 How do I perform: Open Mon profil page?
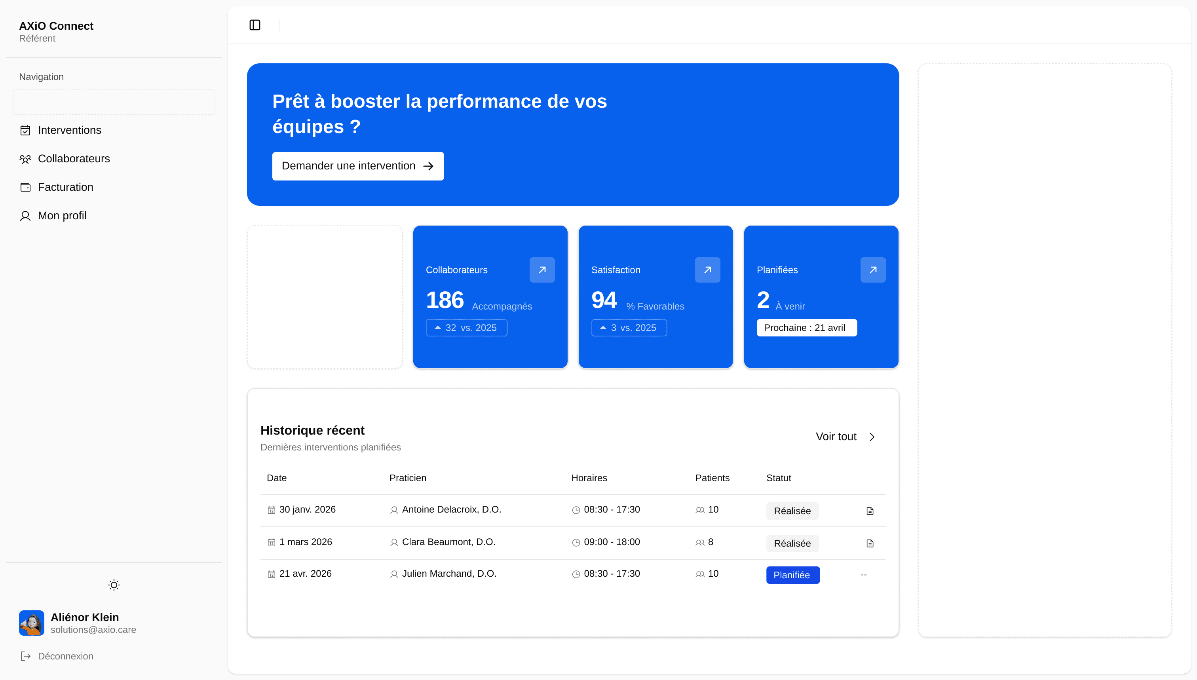point(62,216)
